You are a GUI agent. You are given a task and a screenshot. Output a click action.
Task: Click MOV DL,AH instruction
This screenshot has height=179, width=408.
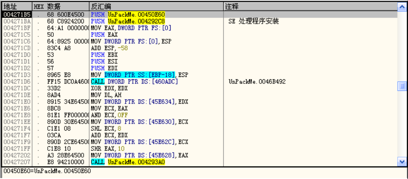tap(106, 95)
